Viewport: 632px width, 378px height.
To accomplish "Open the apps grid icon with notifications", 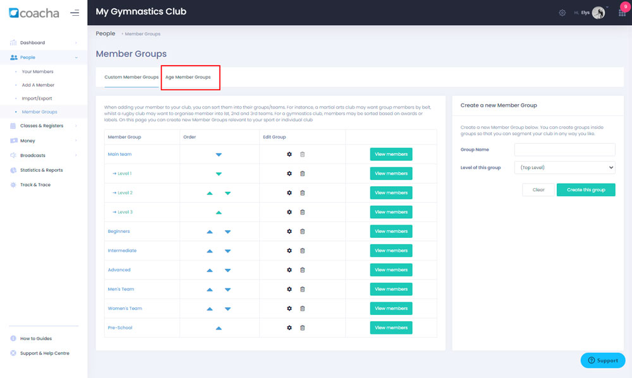I will [x=622, y=13].
